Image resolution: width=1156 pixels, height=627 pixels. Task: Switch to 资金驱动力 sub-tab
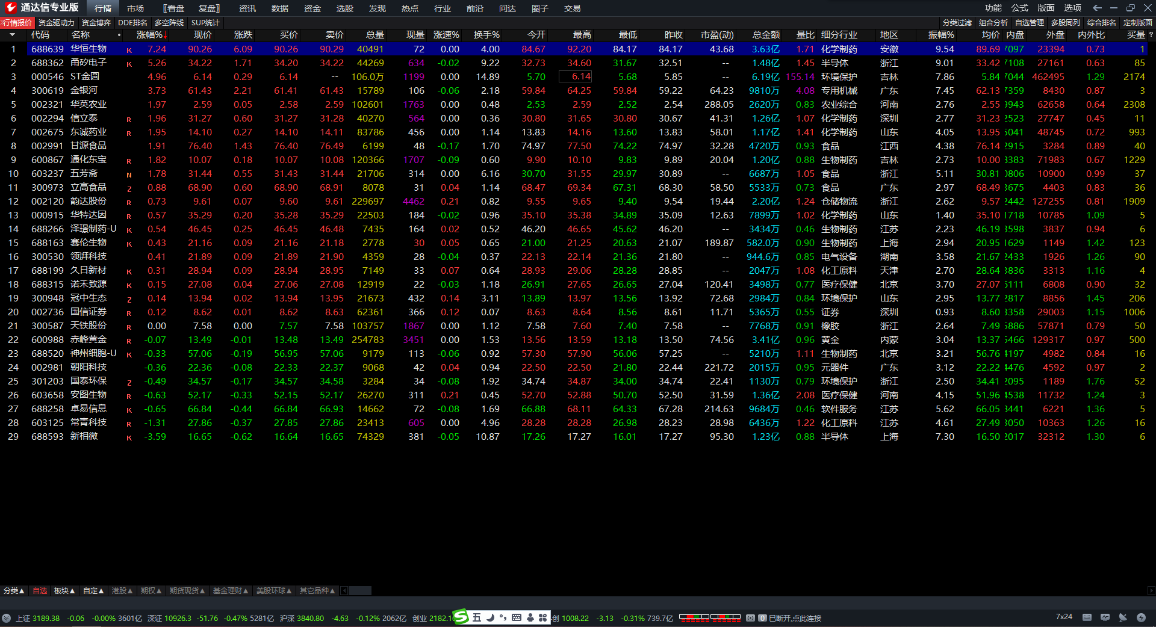click(57, 22)
